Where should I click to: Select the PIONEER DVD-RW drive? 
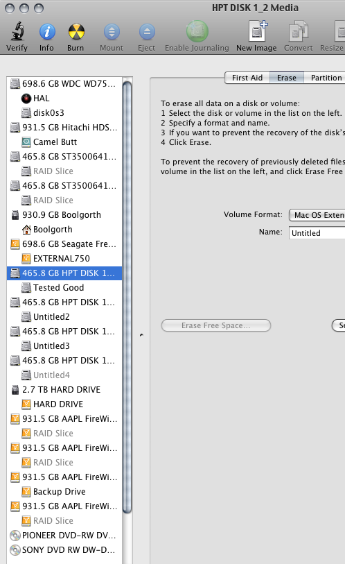tap(64, 536)
